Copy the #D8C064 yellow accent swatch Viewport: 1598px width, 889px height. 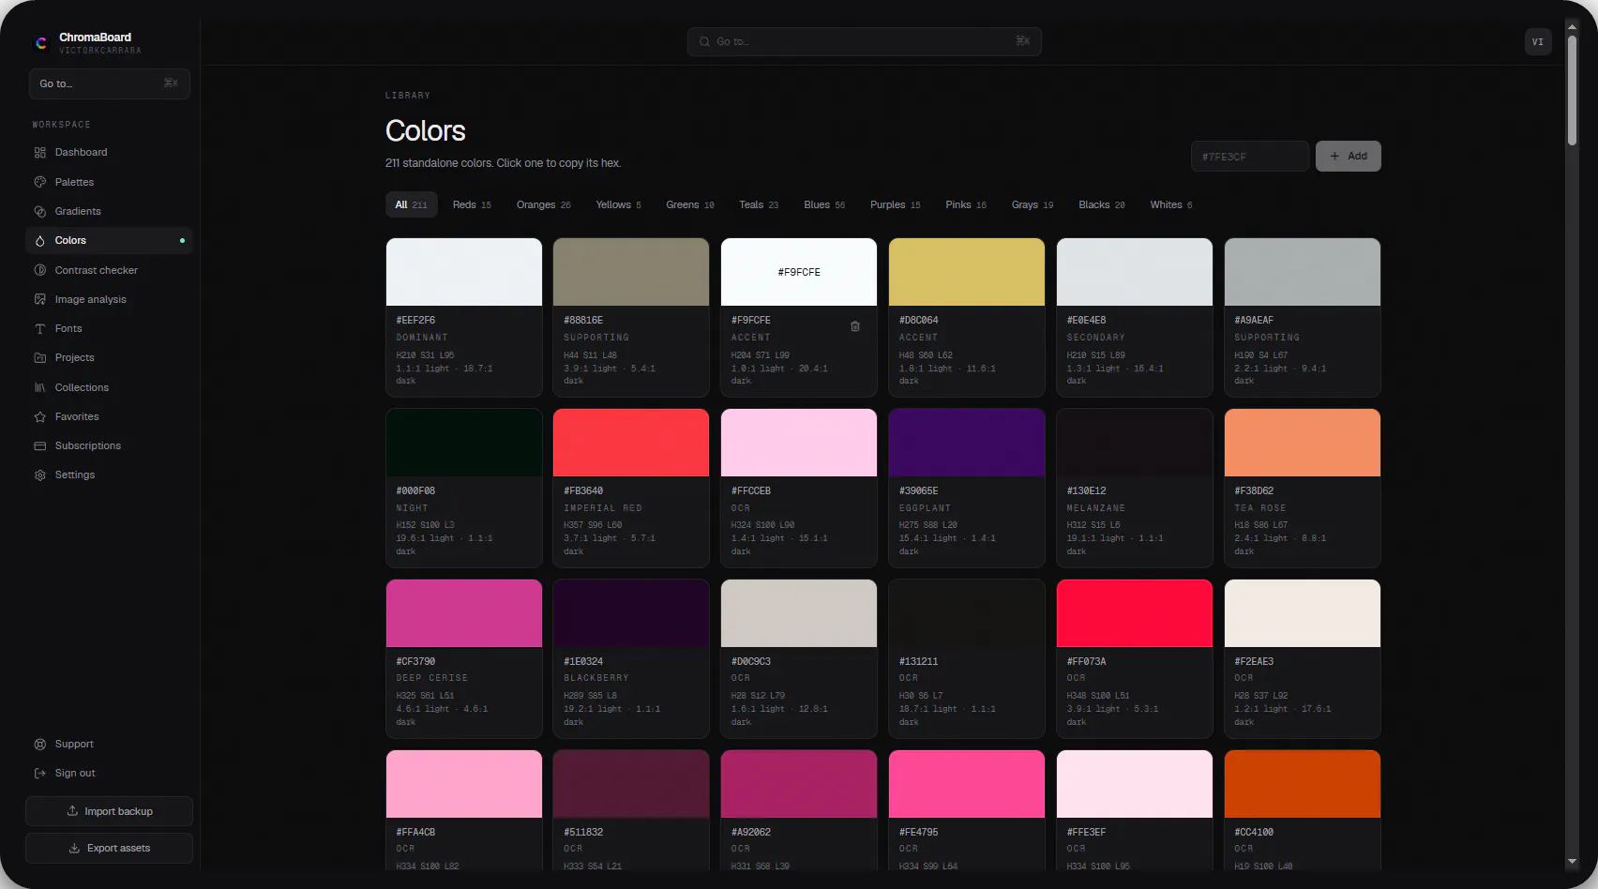coord(967,272)
